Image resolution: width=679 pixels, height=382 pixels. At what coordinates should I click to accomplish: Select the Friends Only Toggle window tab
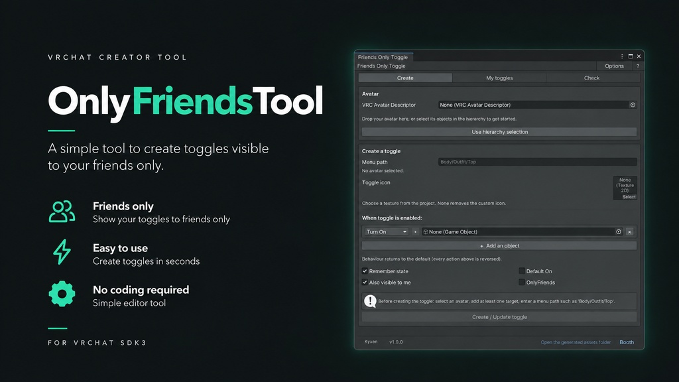click(x=383, y=57)
